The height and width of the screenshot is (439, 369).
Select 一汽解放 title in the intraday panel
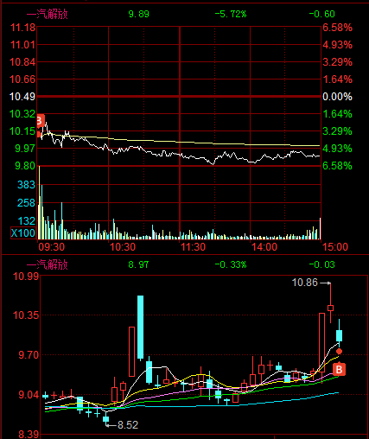point(48,14)
